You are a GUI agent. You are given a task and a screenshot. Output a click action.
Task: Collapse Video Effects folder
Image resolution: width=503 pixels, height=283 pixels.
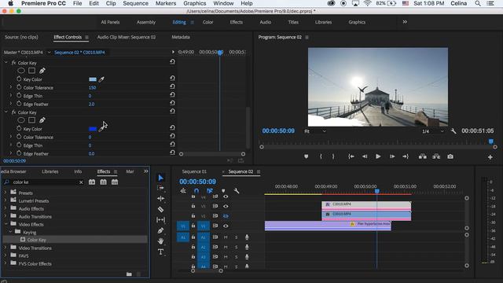pos(6,224)
